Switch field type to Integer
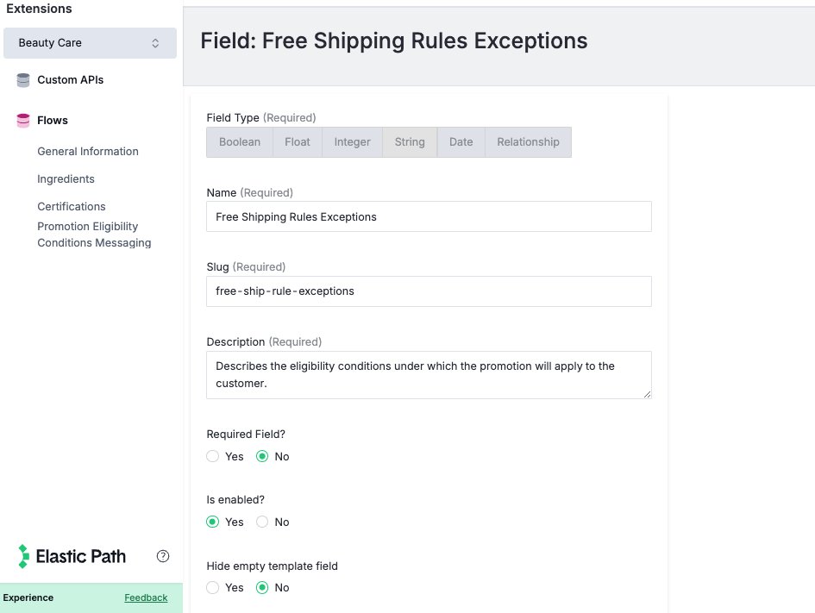Viewport: 815px width, 613px height. (352, 141)
